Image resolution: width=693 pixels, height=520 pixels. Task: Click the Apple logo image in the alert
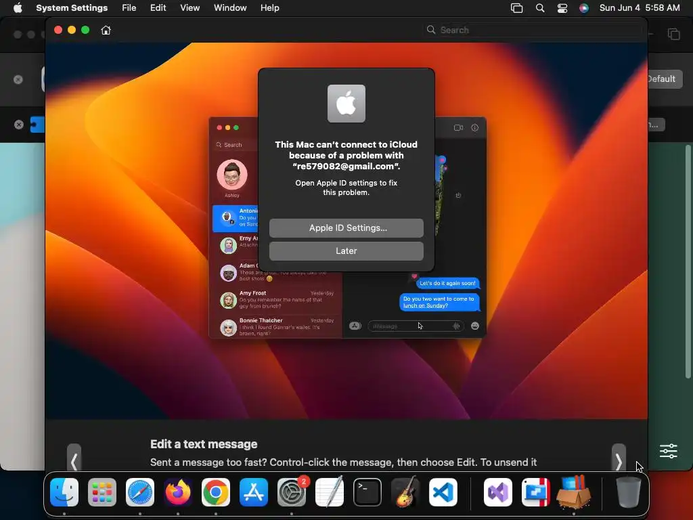tap(346, 104)
